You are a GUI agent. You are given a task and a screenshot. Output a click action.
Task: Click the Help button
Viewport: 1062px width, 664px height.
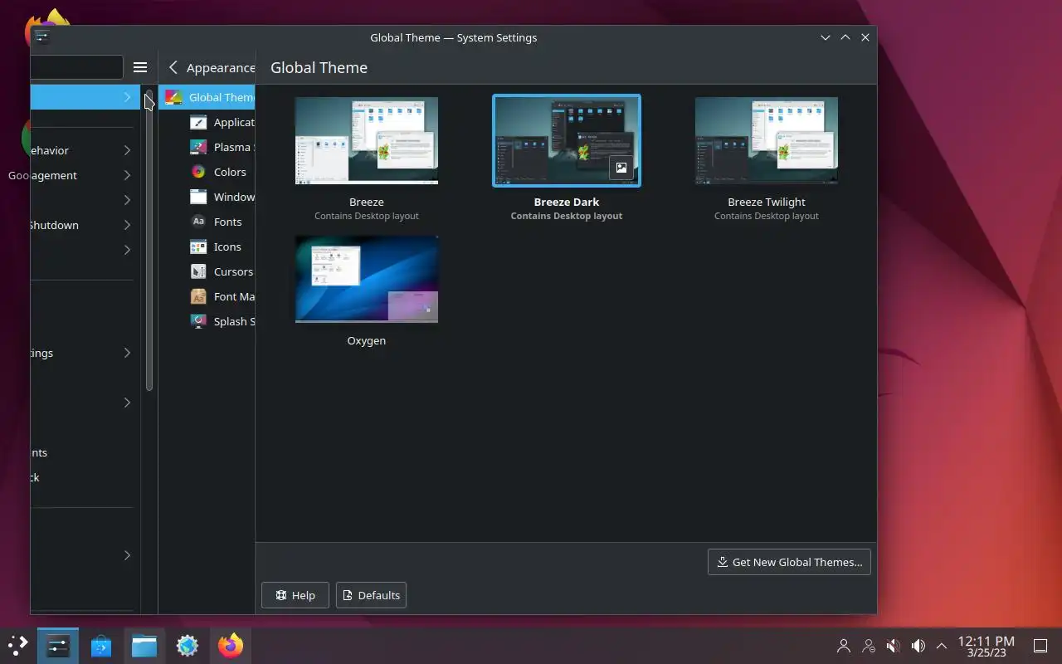tap(295, 595)
